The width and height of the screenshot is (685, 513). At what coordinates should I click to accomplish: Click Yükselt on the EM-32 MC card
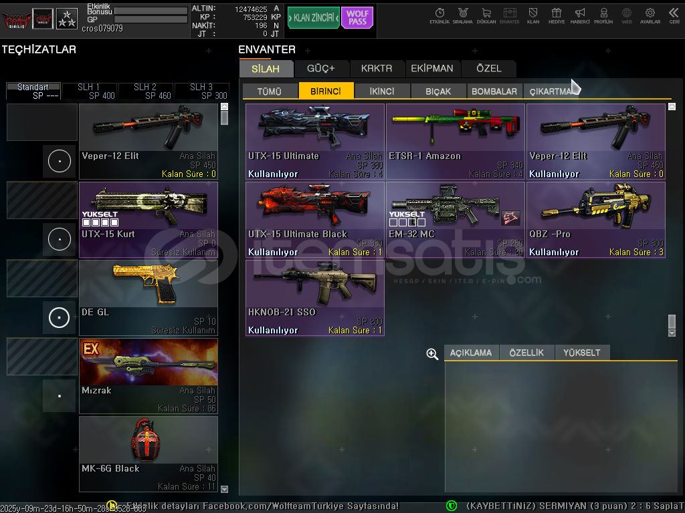click(x=407, y=218)
